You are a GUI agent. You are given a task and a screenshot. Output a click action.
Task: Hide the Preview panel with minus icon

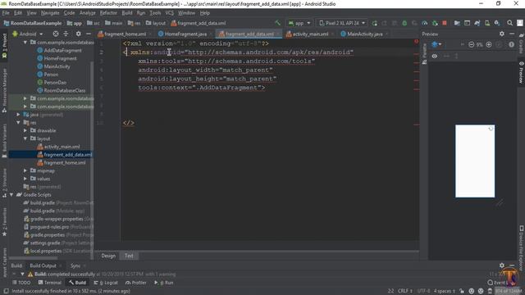point(512,34)
